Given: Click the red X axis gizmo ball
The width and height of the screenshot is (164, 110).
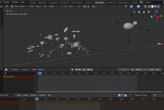Looking at the screenshot, I should pos(158,18).
